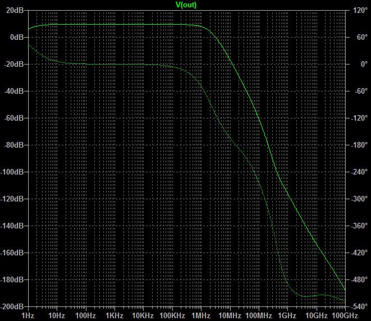Screen dimensions: 371x321
Task: Click the -480° phase axis label
Action: point(359,280)
